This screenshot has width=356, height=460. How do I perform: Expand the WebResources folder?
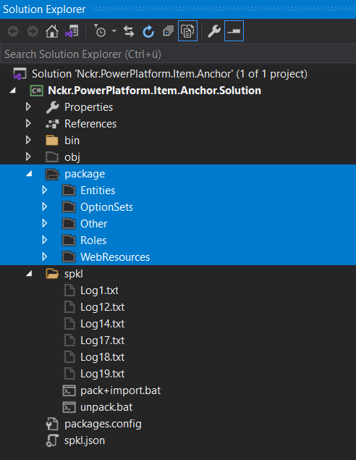click(45, 256)
